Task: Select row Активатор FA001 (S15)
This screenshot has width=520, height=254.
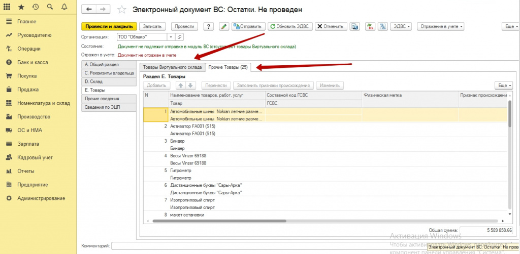Action: coord(325,130)
